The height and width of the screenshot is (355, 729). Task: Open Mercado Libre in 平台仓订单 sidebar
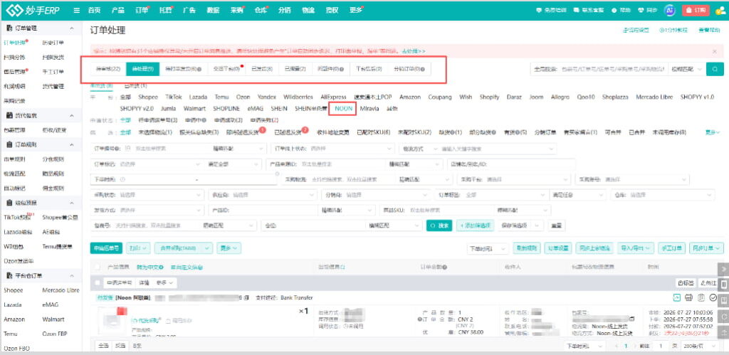[61, 290]
